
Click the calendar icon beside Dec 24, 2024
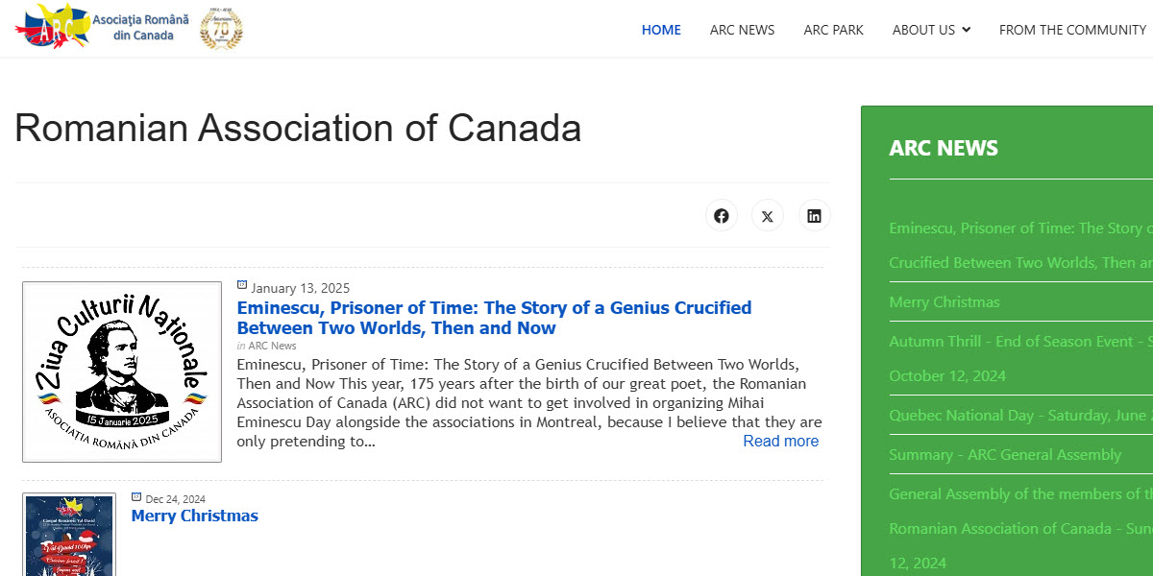(x=135, y=496)
